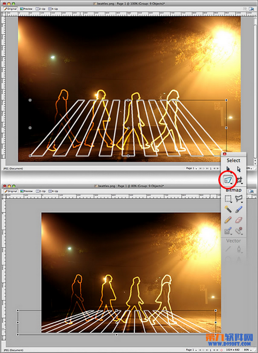
Task: Click the Scale/Distort tool circled in red
Action: (x=228, y=179)
